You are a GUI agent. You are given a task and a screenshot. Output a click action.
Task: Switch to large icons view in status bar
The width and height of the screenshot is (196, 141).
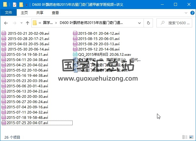[191, 137]
